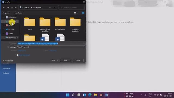
Task: Open the Custom Office Templates folder
Action: [45, 25]
